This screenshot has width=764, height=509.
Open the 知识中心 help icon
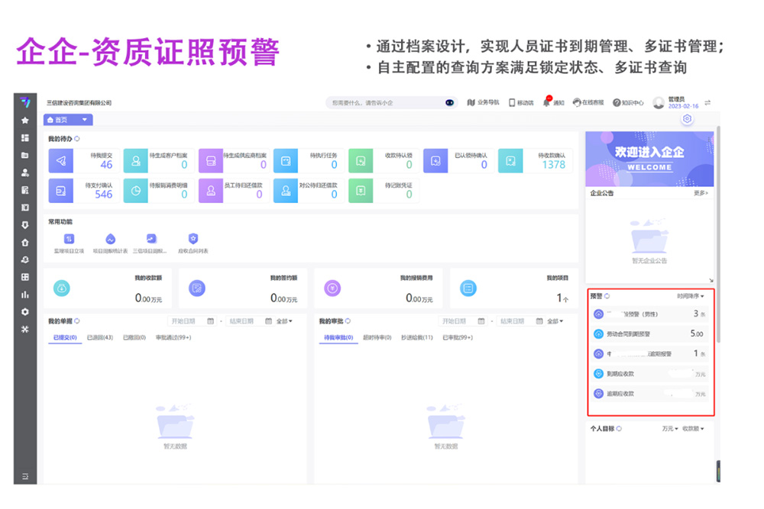(x=617, y=102)
